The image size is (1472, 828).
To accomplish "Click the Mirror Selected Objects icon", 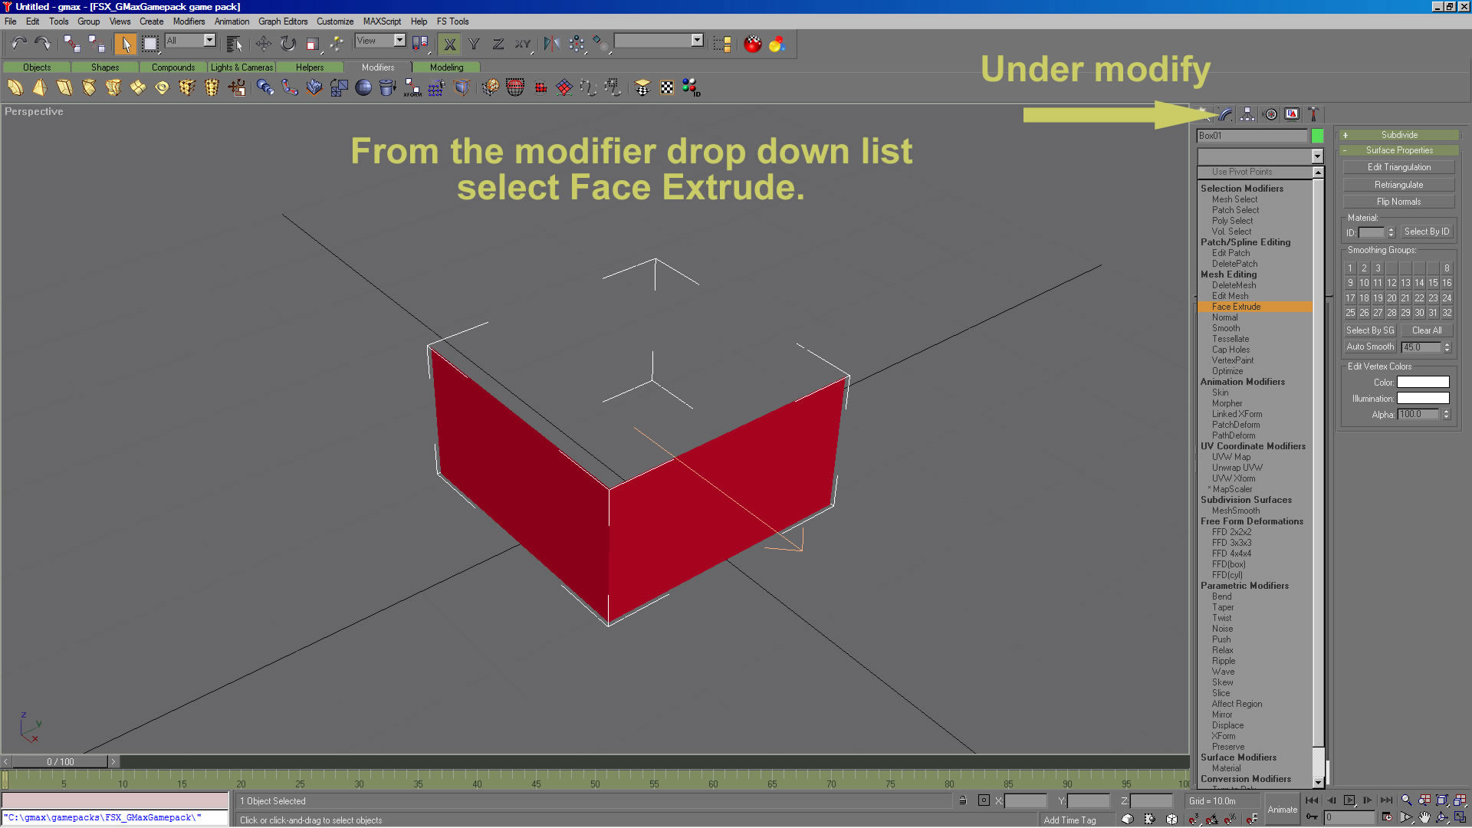I will 551,44.
